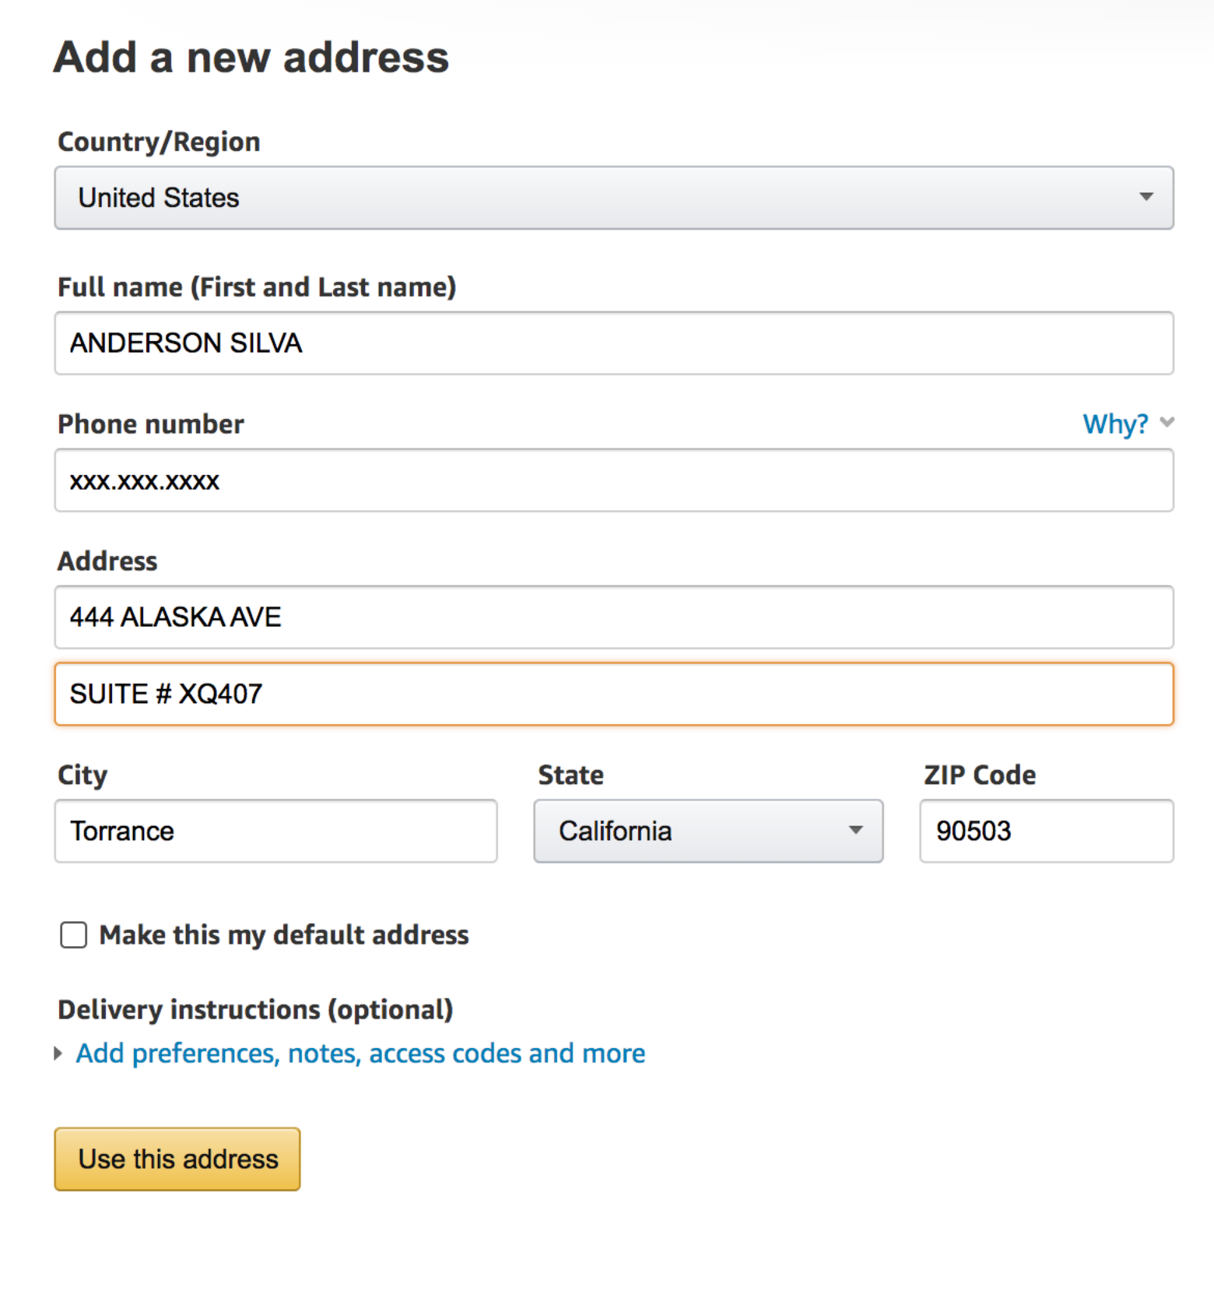1214x1305 pixels.
Task: Expand the delivery instructions disclosure triangle
Action: (x=58, y=1053)
